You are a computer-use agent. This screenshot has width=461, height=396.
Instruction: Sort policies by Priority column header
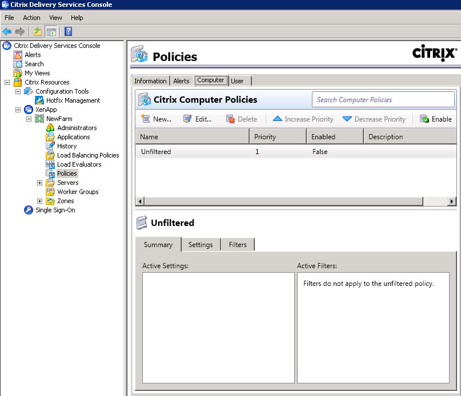[x=278, y=136]
